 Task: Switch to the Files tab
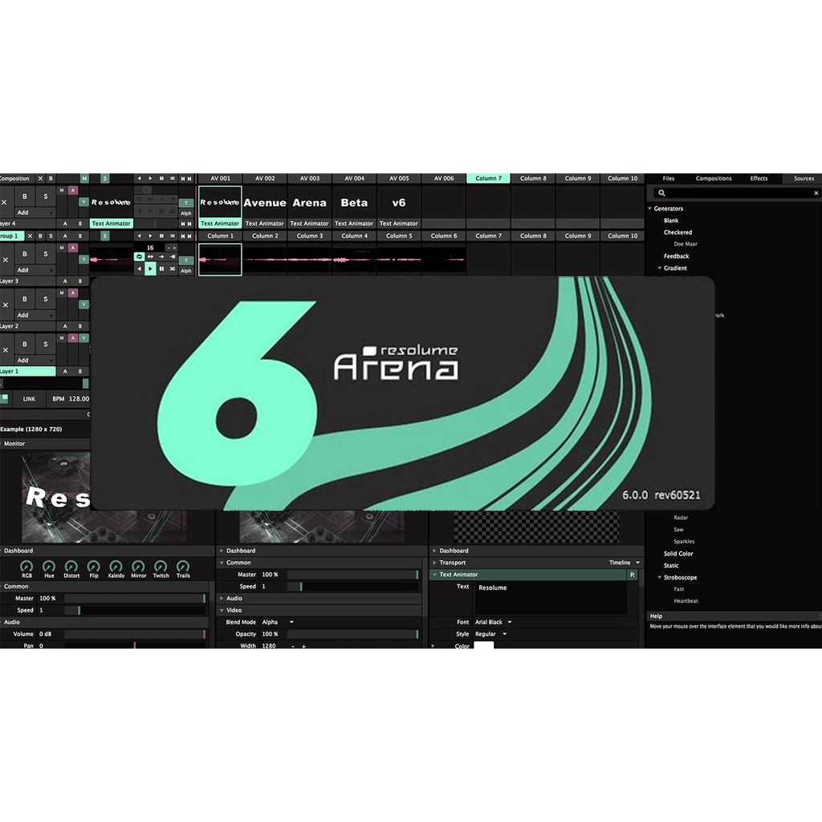[x=669, y=178]
